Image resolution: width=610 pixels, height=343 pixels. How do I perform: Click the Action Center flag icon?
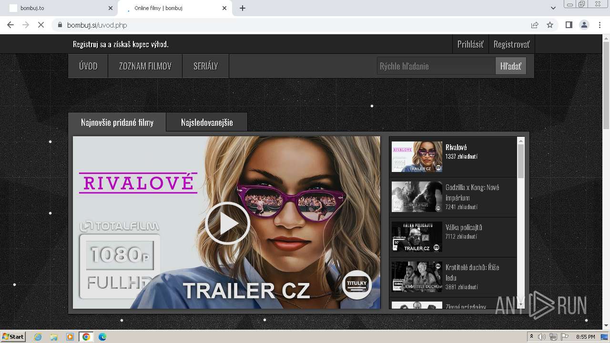pyautogui.click(x=565, y=337)
